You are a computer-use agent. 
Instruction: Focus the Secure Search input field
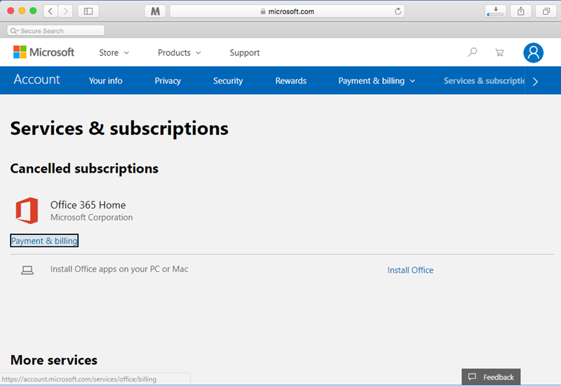coord(56,31)
